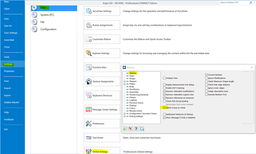The height and width of the screenshot is (154, 256).
Task: Open help with question mark icon
Action: click(136, 129)
